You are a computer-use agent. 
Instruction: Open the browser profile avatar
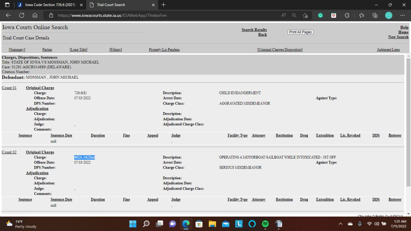389,15
